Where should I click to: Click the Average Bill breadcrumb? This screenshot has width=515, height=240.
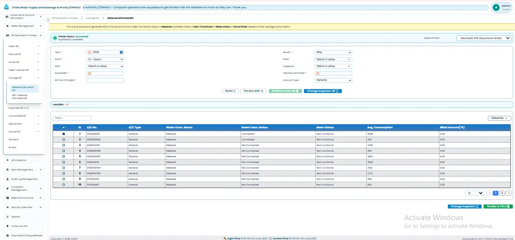[x=93, y=18]
